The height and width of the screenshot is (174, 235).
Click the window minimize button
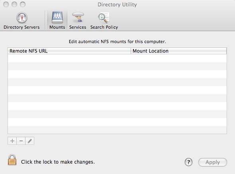(x=14, y=4)
